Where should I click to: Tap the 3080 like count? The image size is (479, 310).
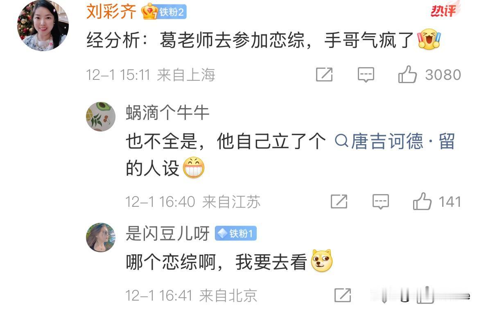pyautogui.click(x=443, y=75)
